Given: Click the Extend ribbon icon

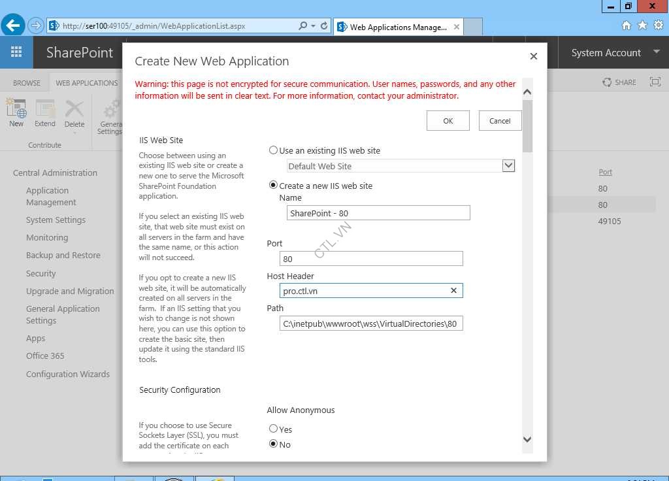Looking at the screenshot, I should [45, 109].
